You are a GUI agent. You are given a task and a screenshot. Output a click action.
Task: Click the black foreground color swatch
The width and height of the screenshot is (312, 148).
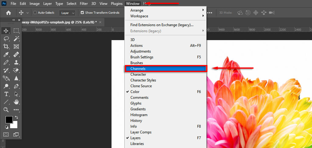click(9, 119)
